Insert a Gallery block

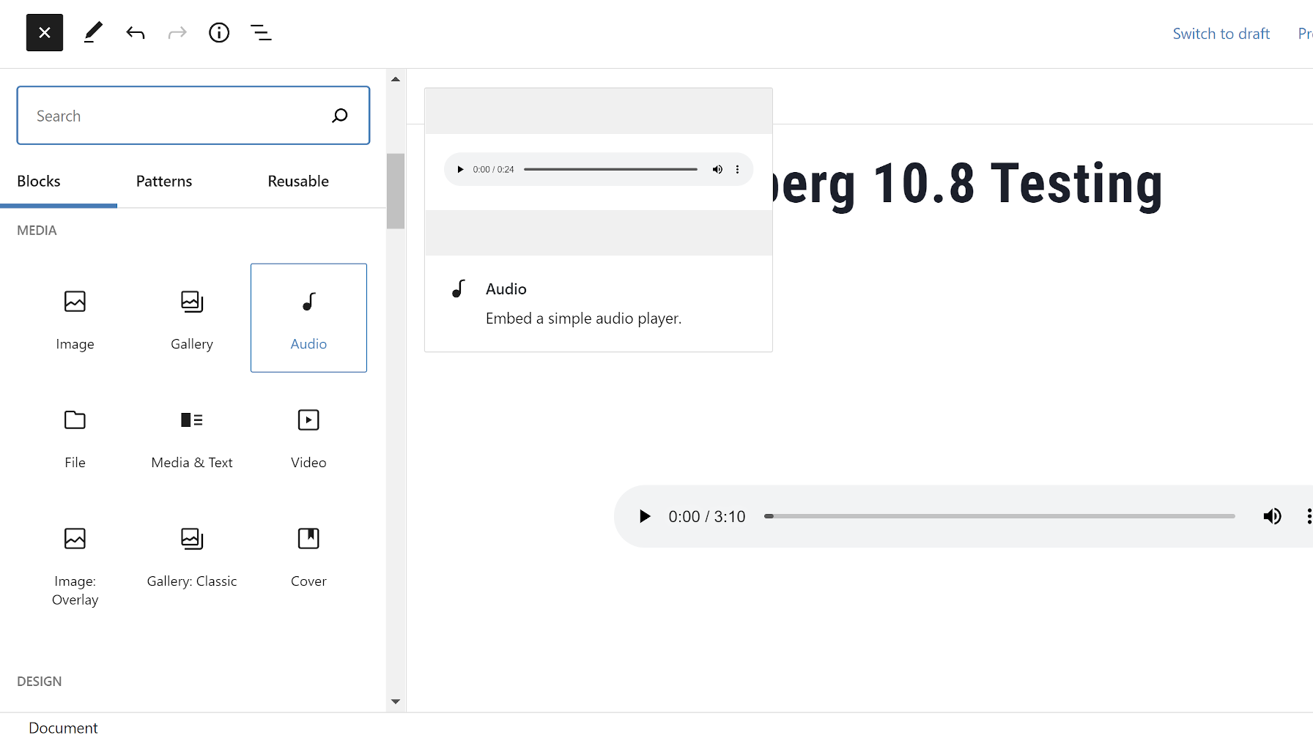[x=191, y=318]
